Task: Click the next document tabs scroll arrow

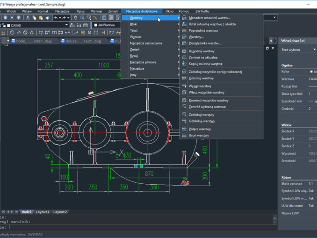Action: [275, 41]
